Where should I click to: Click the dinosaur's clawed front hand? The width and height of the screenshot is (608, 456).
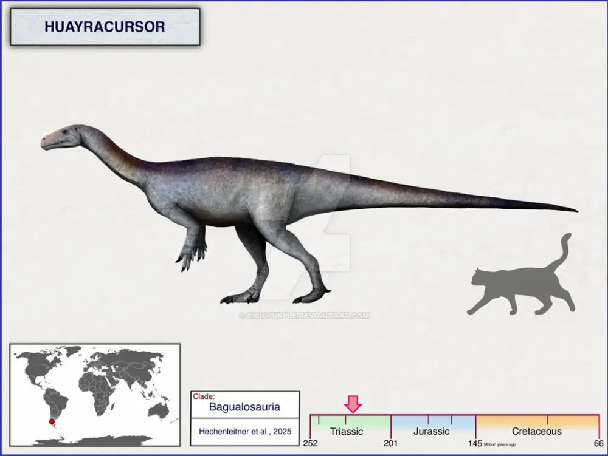tap(190, 256)
